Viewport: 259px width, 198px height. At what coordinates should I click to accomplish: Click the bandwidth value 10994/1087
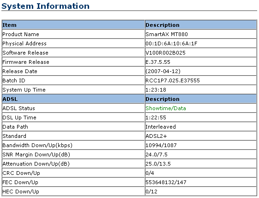[161, 145]
